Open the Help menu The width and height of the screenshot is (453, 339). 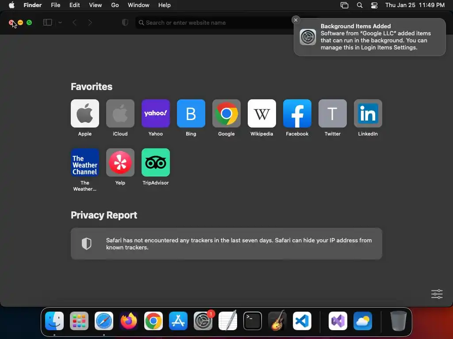165,5
